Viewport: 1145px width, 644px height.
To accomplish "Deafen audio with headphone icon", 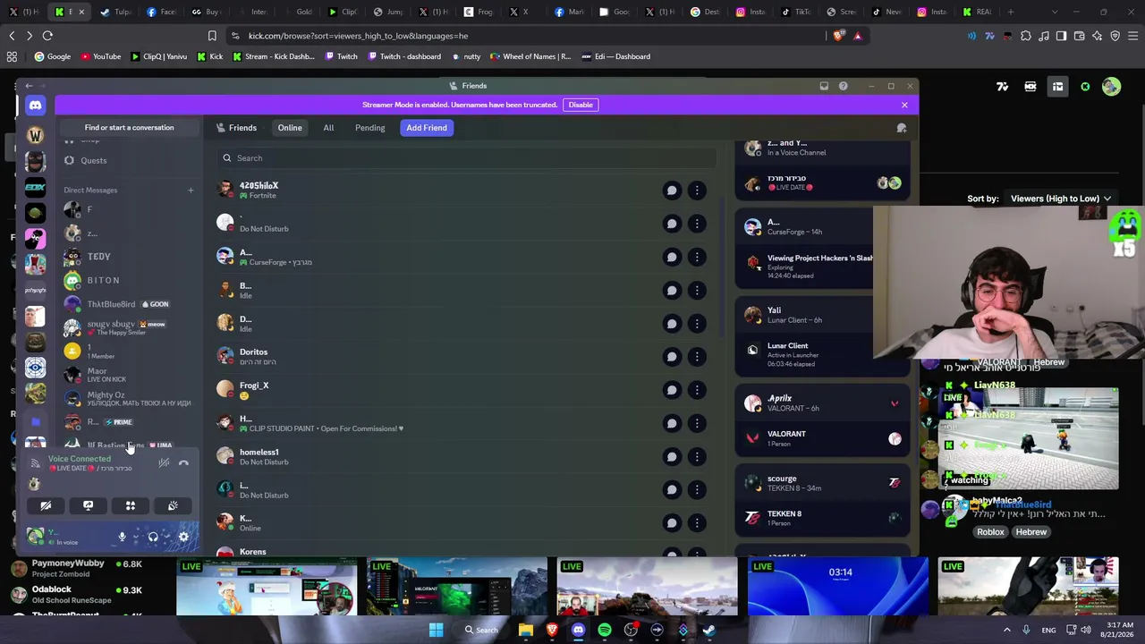I will point(153,537).
